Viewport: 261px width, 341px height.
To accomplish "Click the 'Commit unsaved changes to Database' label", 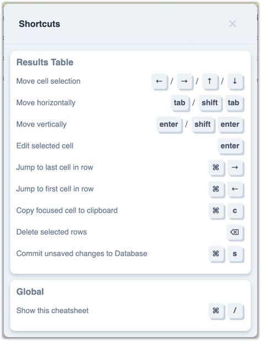I will click(82, 254).
